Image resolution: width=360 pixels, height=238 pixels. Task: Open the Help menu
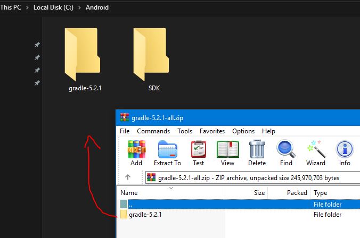pos(268,131)
